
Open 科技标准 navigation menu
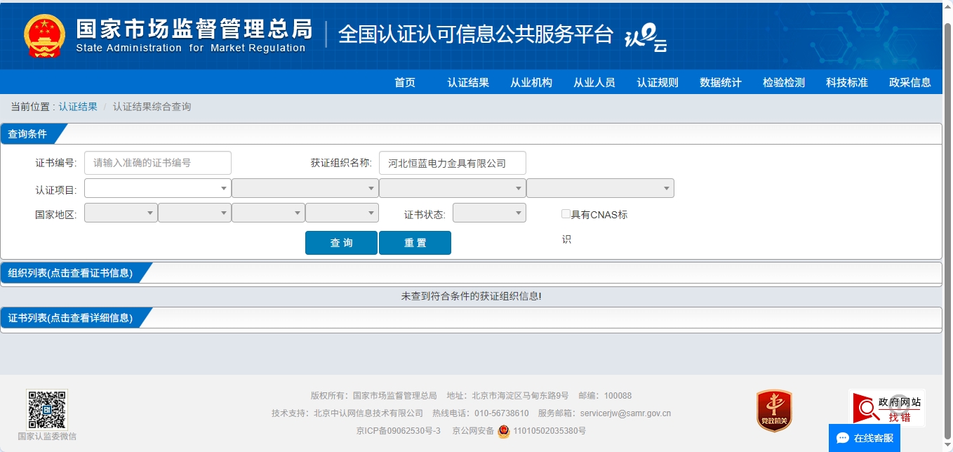tap(847, 82)
